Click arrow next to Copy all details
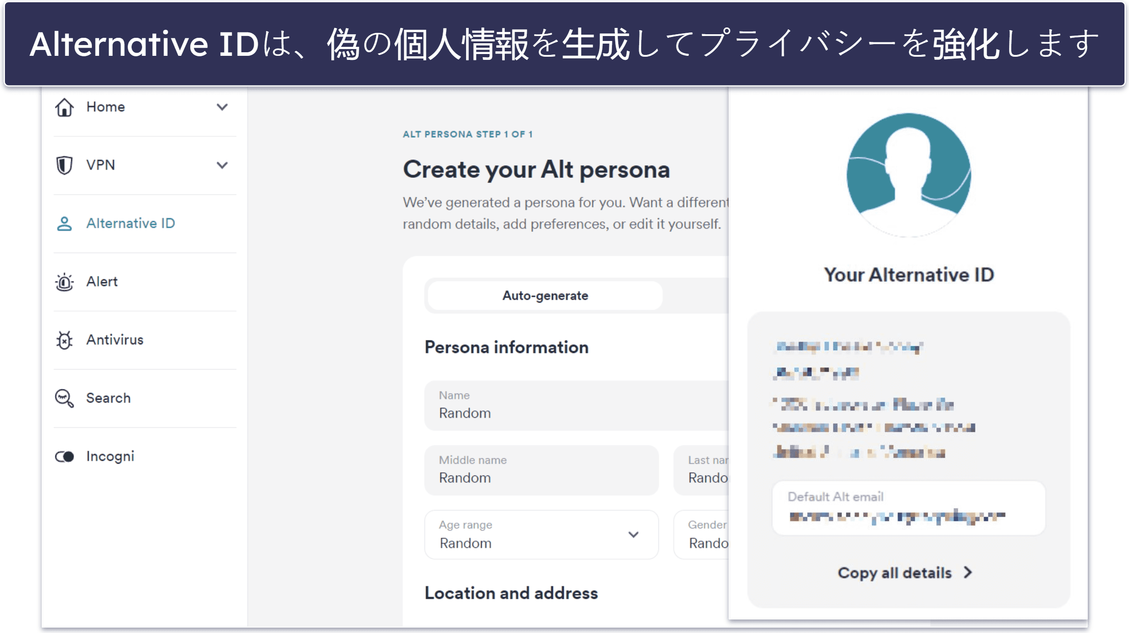This screenshot has width=1129, height=633. (968, 573)
